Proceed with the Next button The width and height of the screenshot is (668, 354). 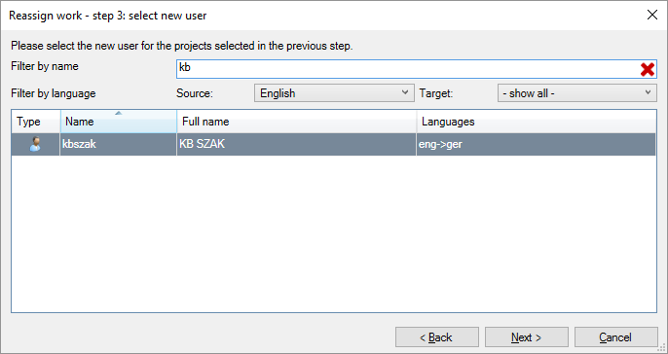coord(527,337)
